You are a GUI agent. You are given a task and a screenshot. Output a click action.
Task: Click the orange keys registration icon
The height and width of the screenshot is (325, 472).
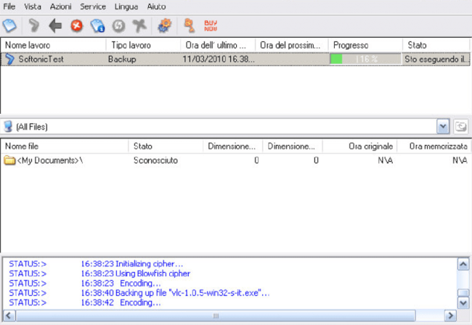coord(190,25)
